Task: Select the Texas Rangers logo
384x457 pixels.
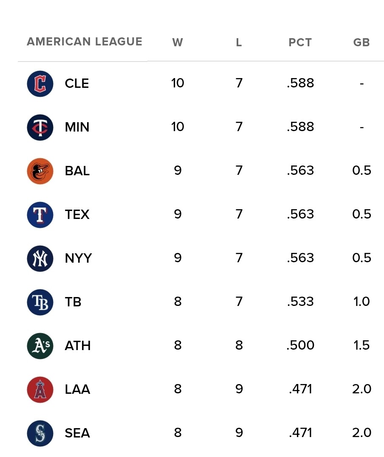Action: tap(40, 215)
